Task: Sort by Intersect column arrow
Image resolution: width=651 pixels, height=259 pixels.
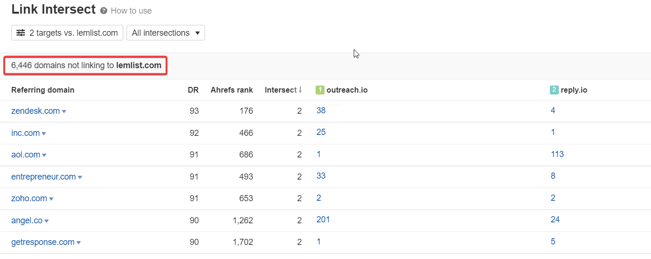Action: tap(300, 90)
